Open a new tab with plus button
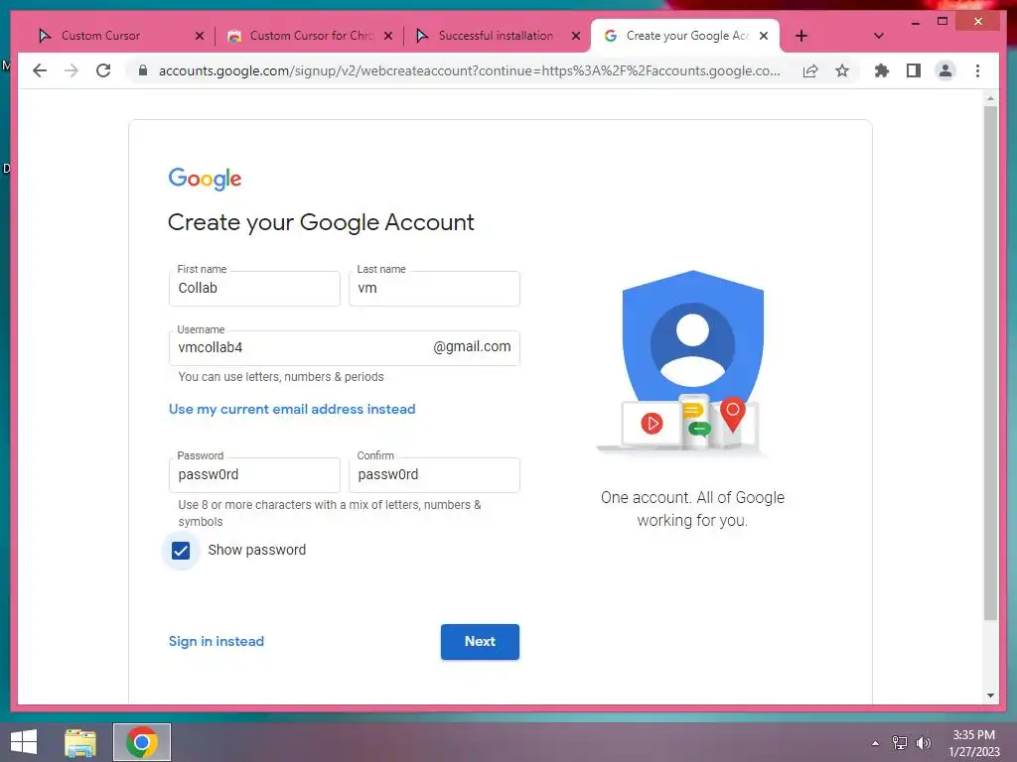Image resolution: width=1017 pixels, height=762 pixels. [x=801, y=36]
